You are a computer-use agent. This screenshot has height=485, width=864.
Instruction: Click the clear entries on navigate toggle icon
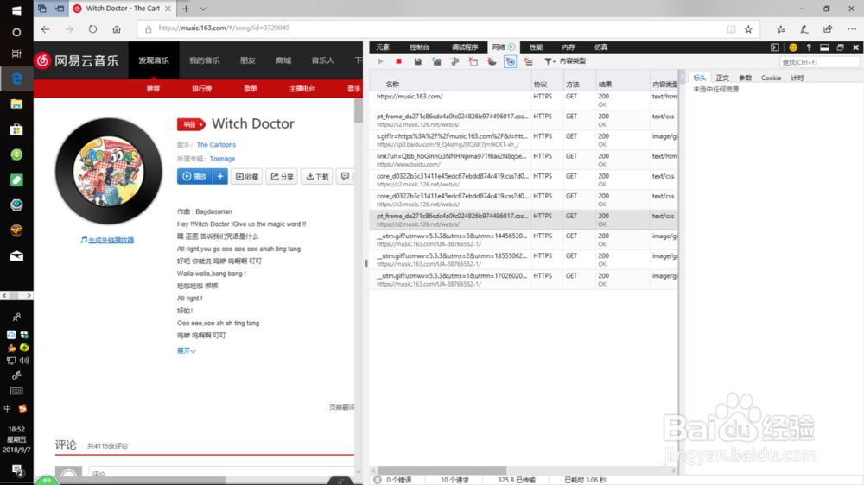pos(511,61)
